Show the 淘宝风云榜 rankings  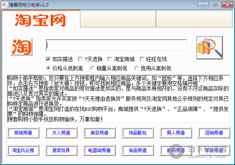coord(23,150)
